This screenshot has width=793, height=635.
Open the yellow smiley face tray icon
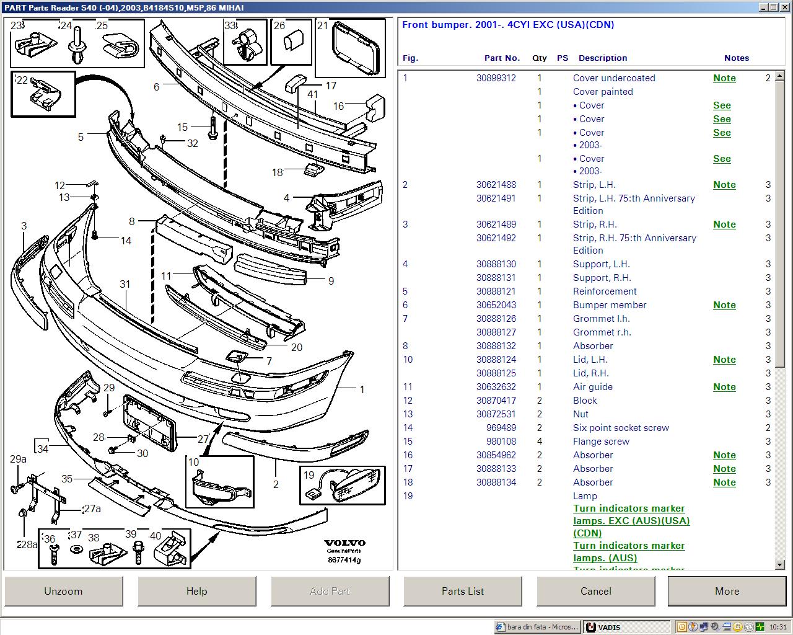tap(738, 627)
